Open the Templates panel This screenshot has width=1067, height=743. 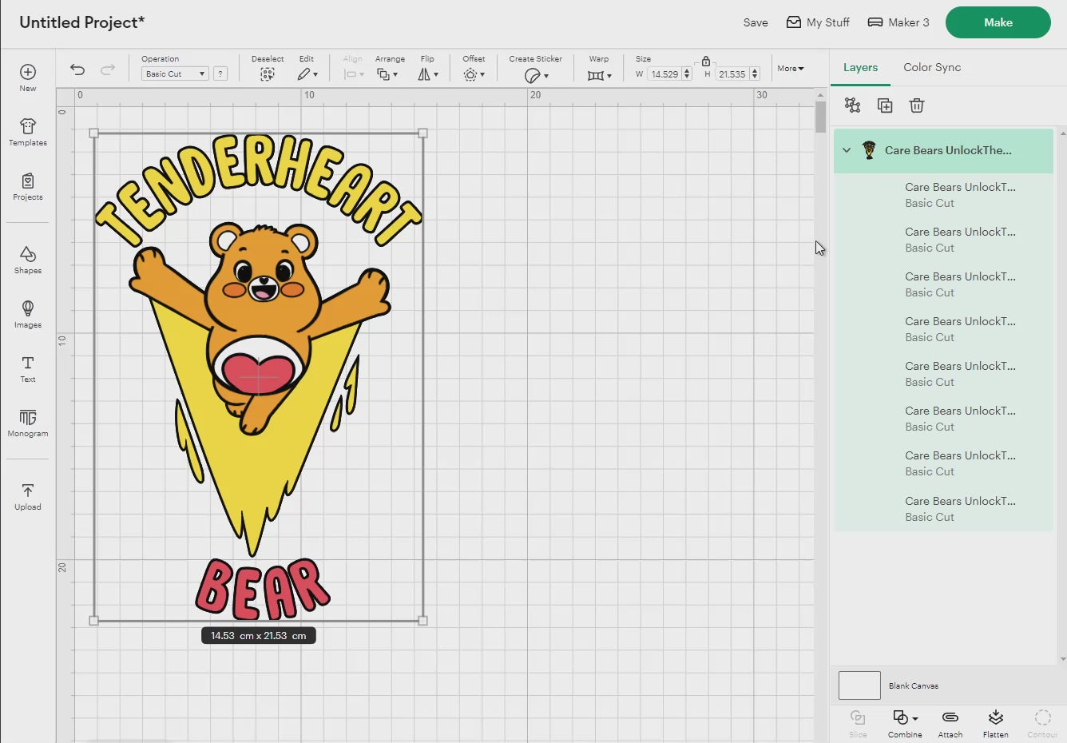(x=28, y=132)
